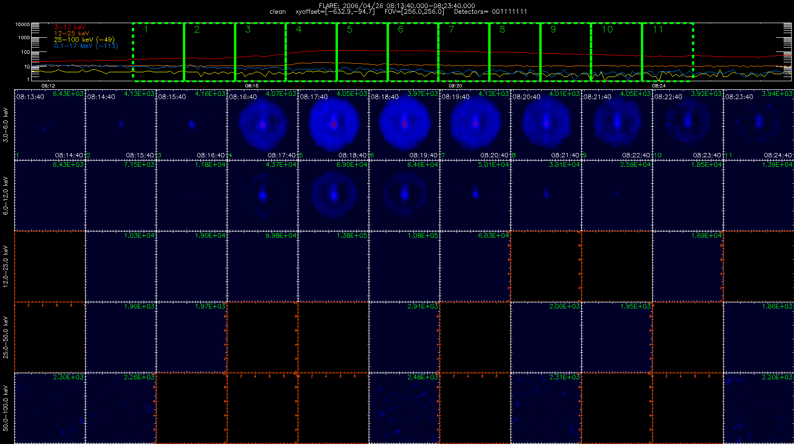Click the '50.0-100.0 keV' row label
This screenshot has width=794, height=444.
pyautogui.click(x=6, y=408)
